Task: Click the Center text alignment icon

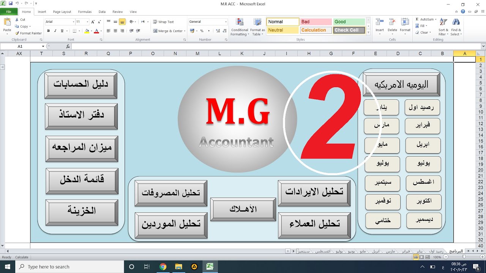Action: [x=115, y=31]
